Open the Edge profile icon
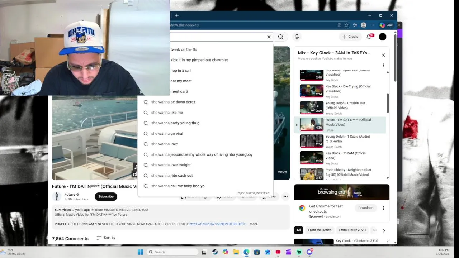Image resolution: width=459 pixels, height=258 pixels. pyautogui.click(x=364, y=25)
